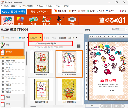128x108 pixels.
Task: Select the 写真2枚 subcategory
Action: [12, 89]
